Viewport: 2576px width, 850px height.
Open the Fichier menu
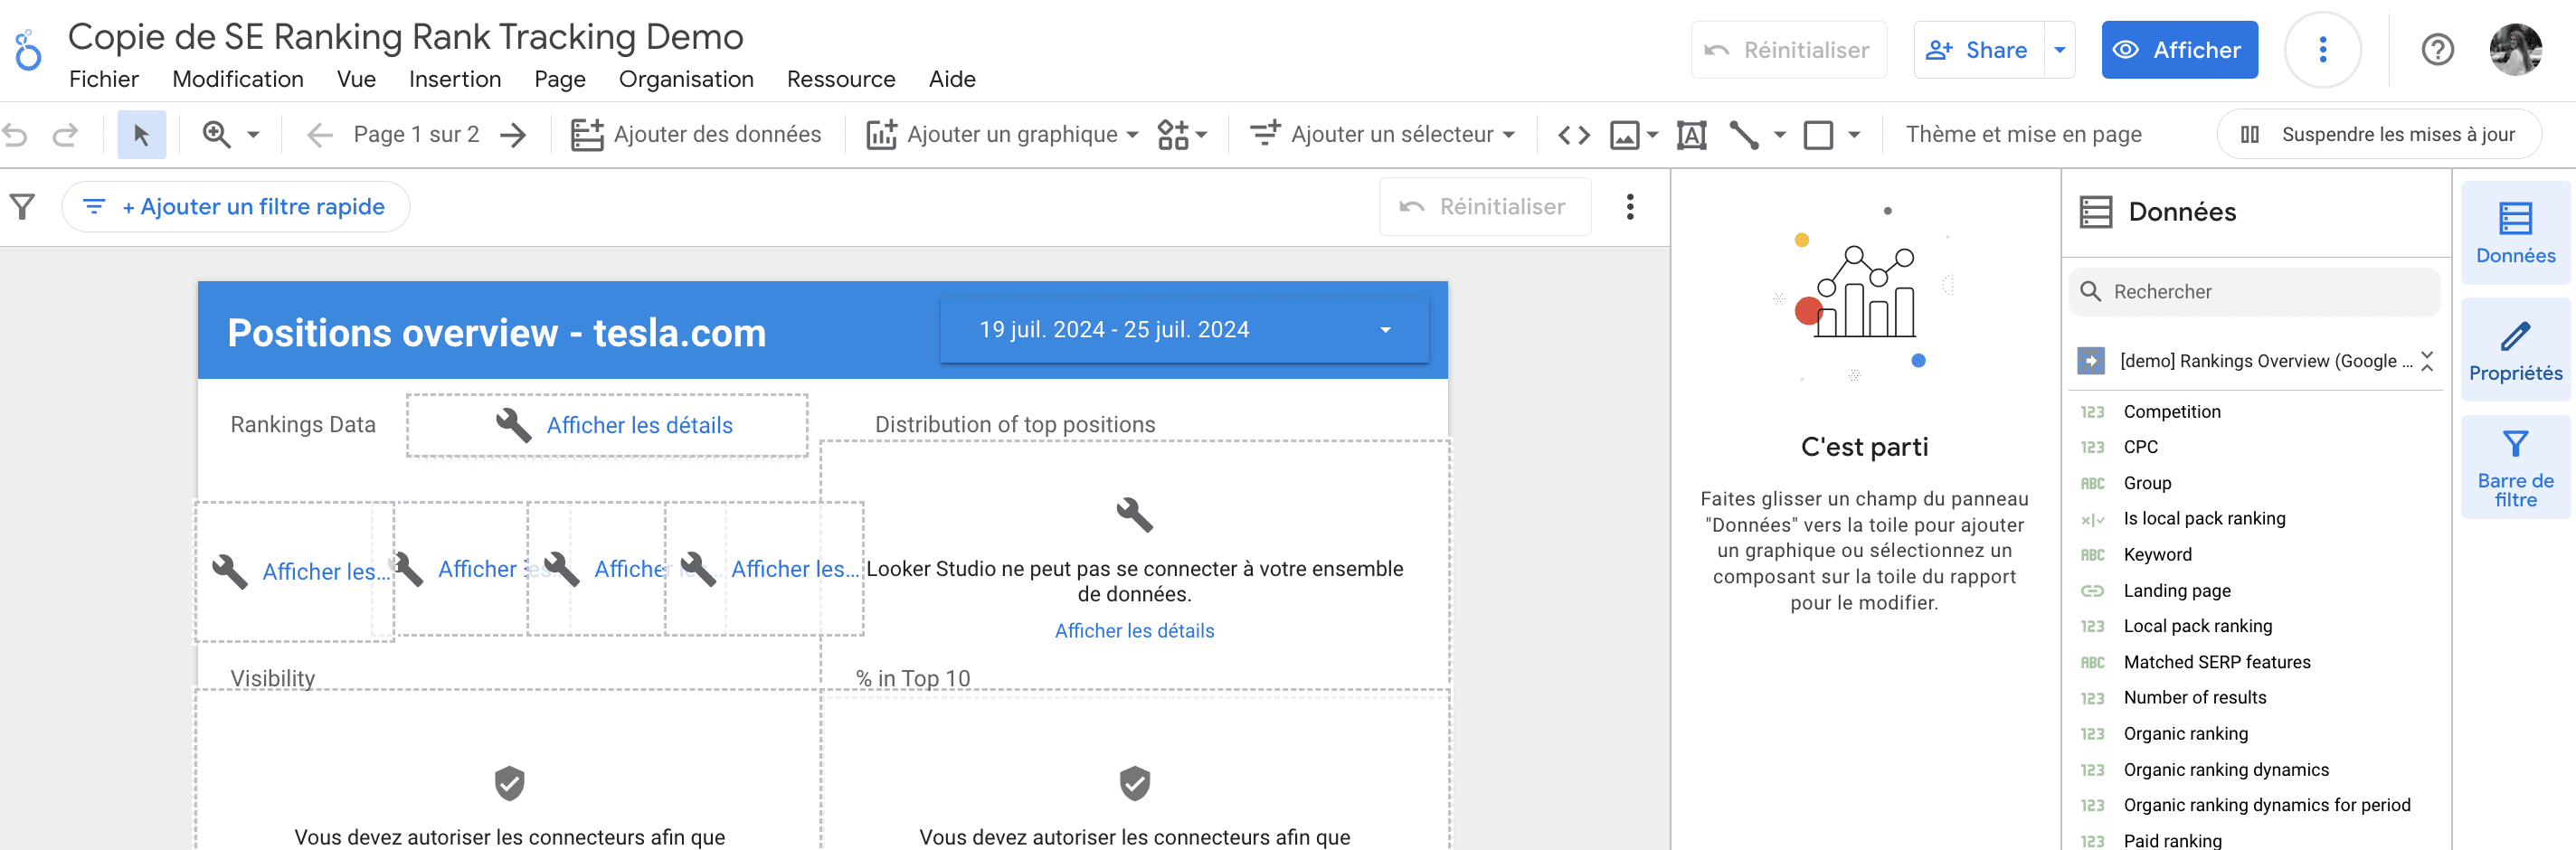click(103, 79)
